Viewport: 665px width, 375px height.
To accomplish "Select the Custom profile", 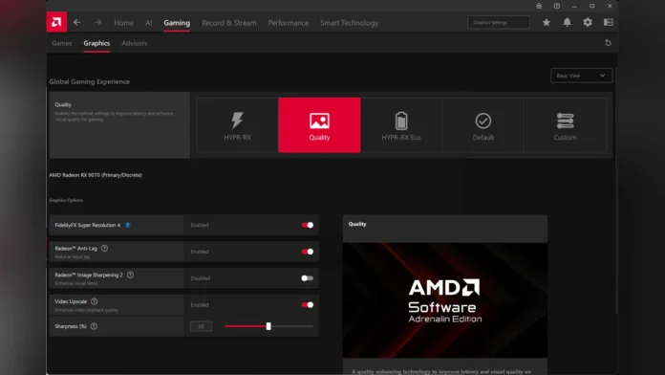I will [x=565, y=125].
